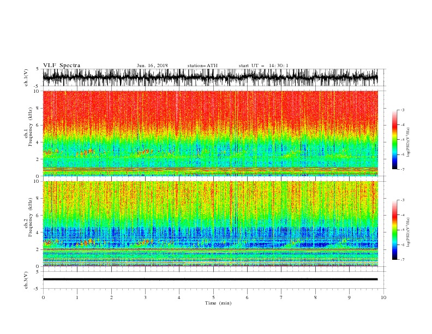Click the "Time (min)" axis label
This screenshot has height=334, width=432.
click(218, 303)
